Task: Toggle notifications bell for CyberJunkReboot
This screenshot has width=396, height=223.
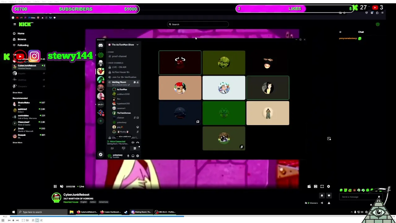Action: tap(322, 195)
